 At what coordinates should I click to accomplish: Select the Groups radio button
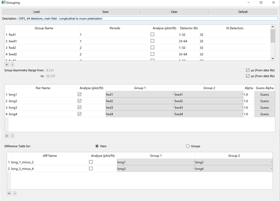click(x=188, y=146)
